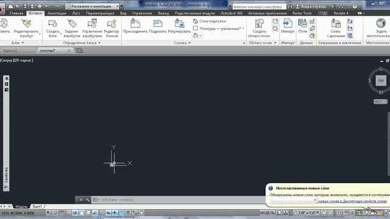
Task: Click the Редактировать атрибут ribbon button
Action: (26, 29)
